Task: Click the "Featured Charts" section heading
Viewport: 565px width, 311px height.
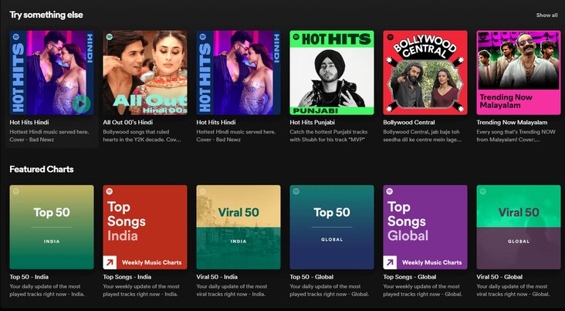Action: tap(42, 169)
